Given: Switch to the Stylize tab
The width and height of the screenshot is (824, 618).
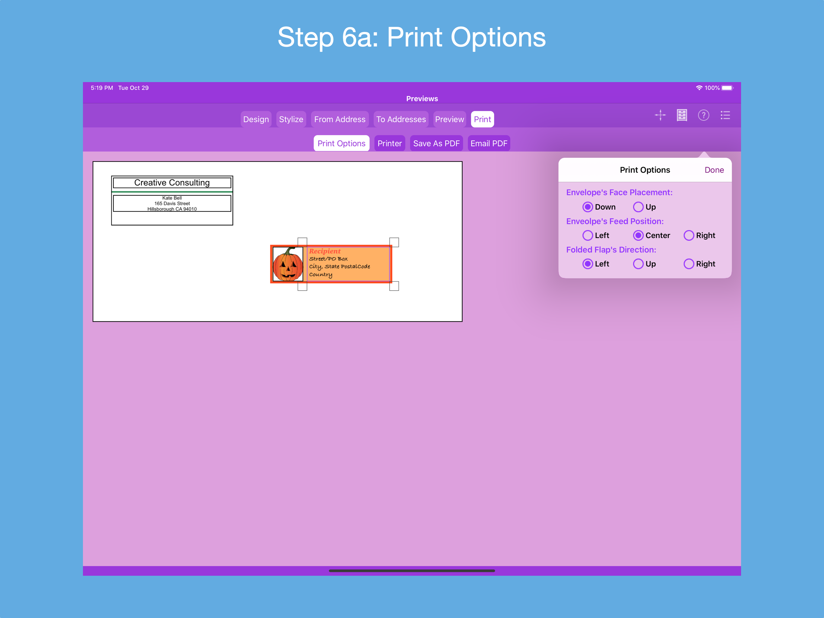Looking at the screenshot, I should 291,119.
